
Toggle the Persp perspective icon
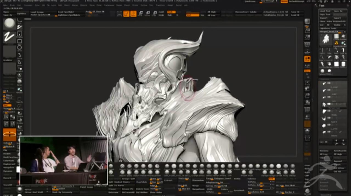[307, 44]
